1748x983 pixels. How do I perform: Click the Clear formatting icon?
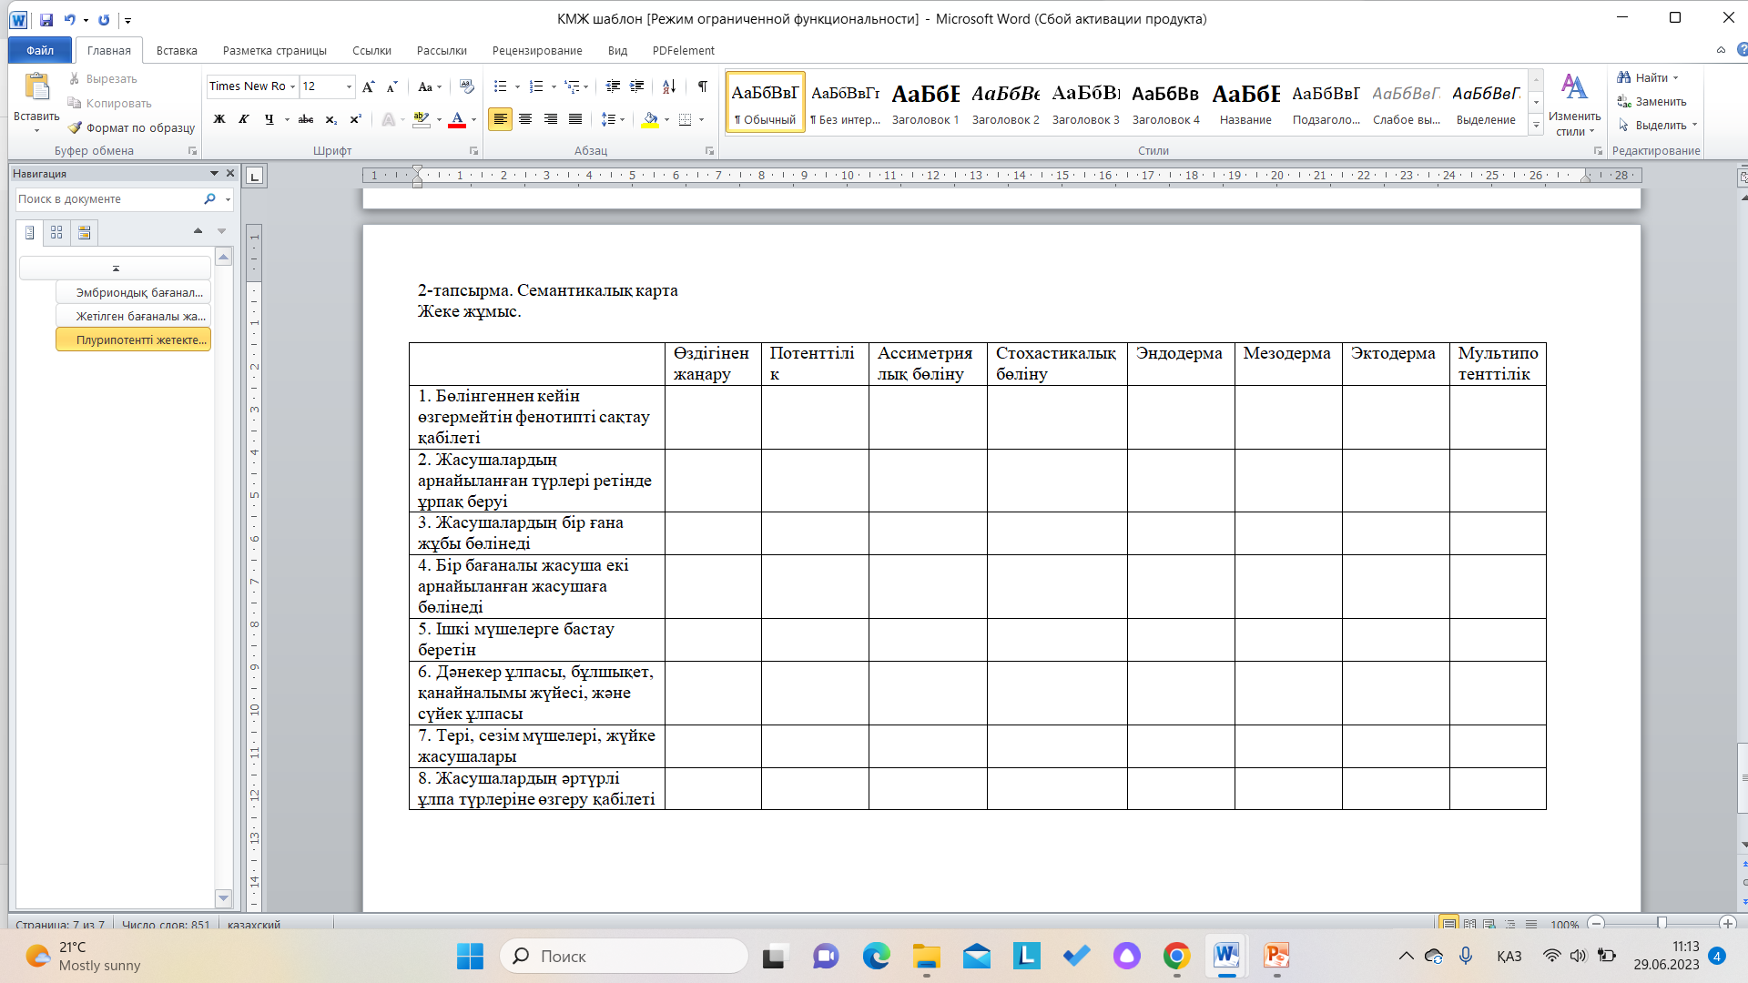pyautogui.click(x=467, y=86)
